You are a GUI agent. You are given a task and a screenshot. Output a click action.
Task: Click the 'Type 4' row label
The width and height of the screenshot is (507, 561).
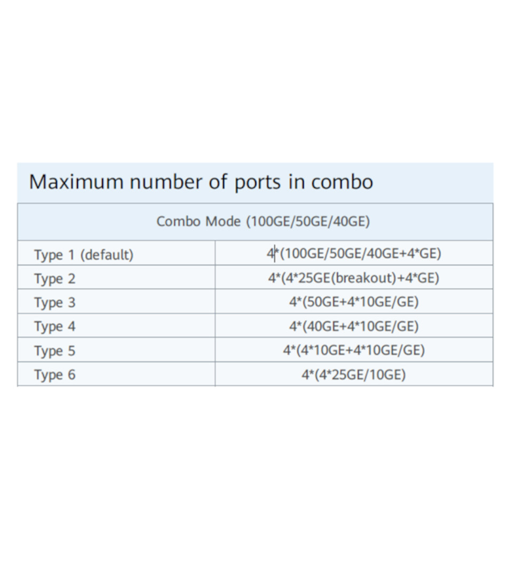pyautogui.click(x=55, y=327)
